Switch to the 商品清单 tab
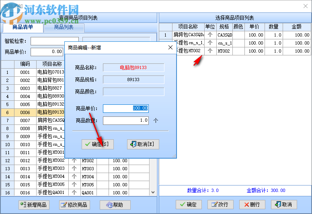 [x=23, y=27]
